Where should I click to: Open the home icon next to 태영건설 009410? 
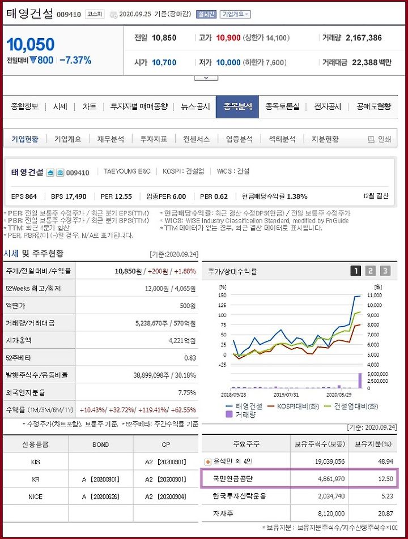pyautogui.click(x=50, y=173)
